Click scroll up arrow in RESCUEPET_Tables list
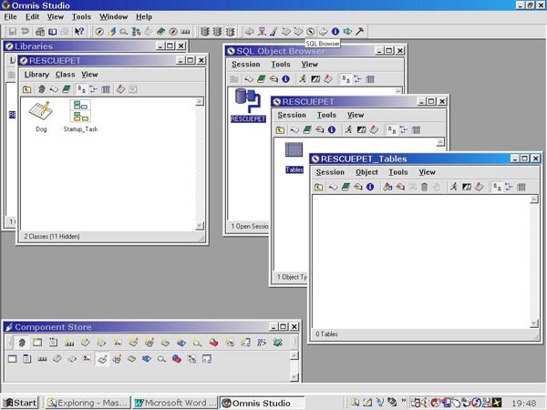Screen dimensions: 547x410 coord(533,200)
